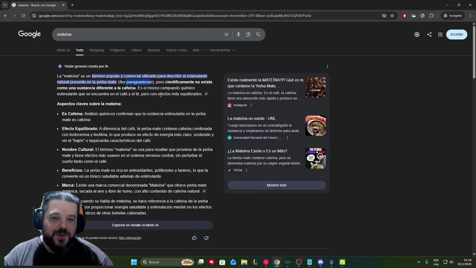
Task: Click the coffee beans Instagram thumbnail
Action: (316, 87)
